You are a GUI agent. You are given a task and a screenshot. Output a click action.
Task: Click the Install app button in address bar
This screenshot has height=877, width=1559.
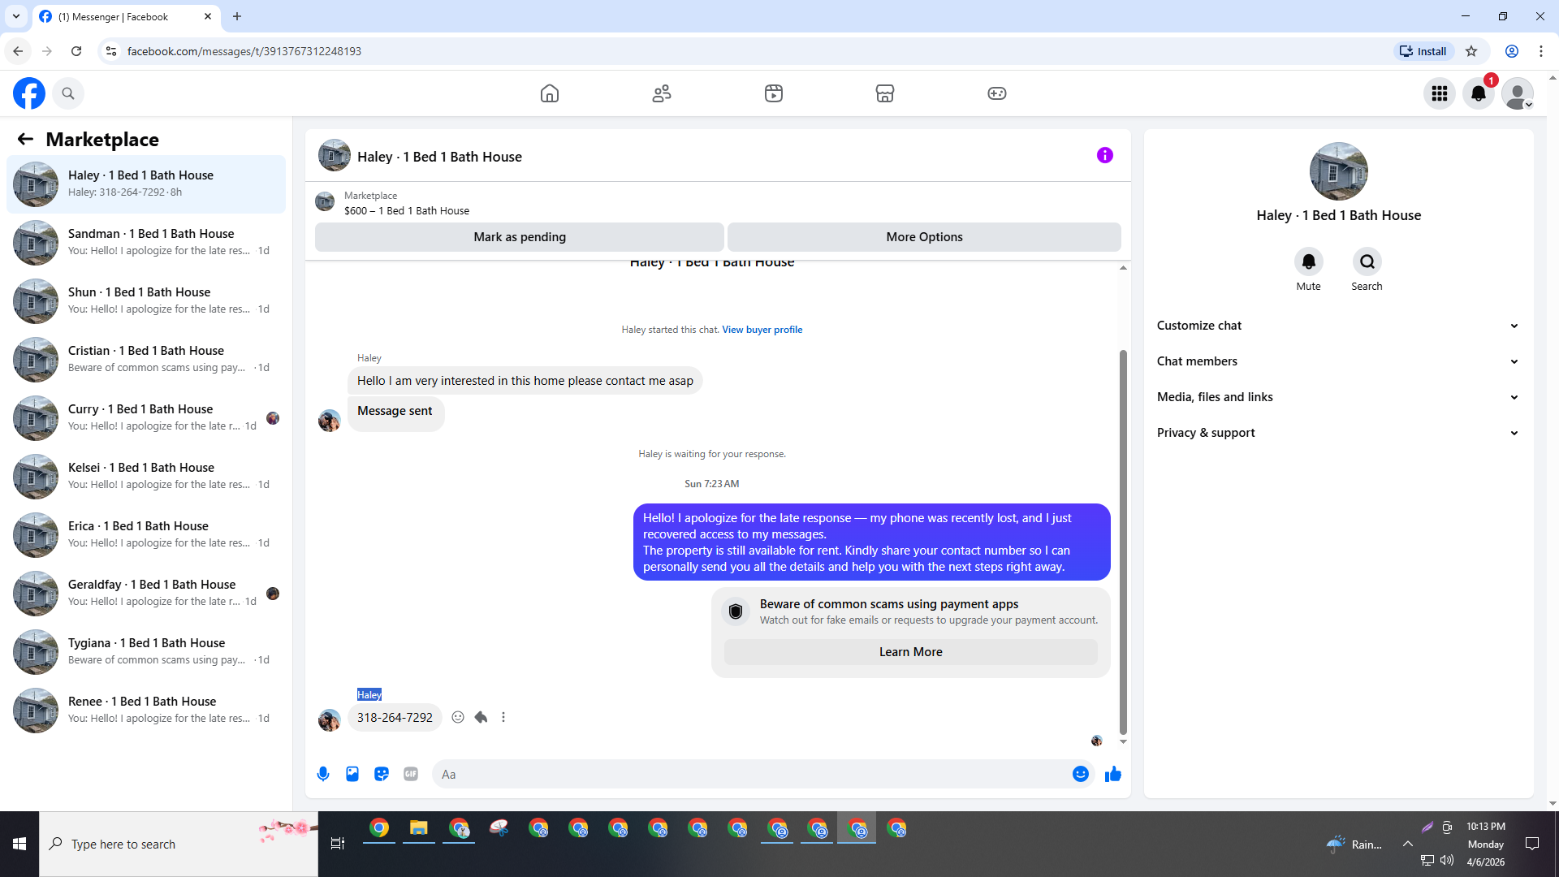[x=1423, y=51]
